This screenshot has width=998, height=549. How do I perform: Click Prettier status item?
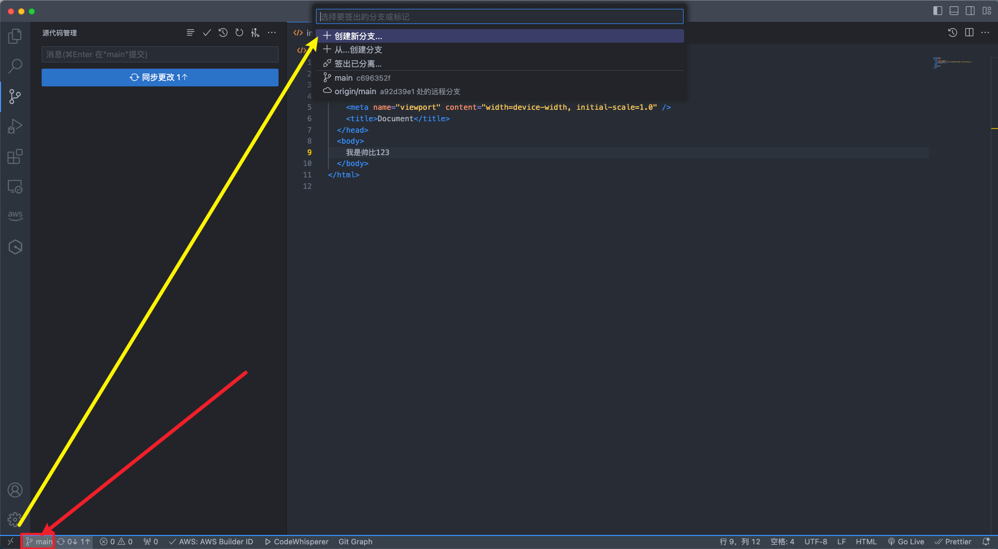953,542
